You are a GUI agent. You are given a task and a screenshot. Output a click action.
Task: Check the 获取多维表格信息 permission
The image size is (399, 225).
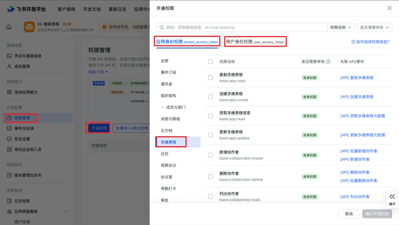pyautogui.click(x=211, y=116)
